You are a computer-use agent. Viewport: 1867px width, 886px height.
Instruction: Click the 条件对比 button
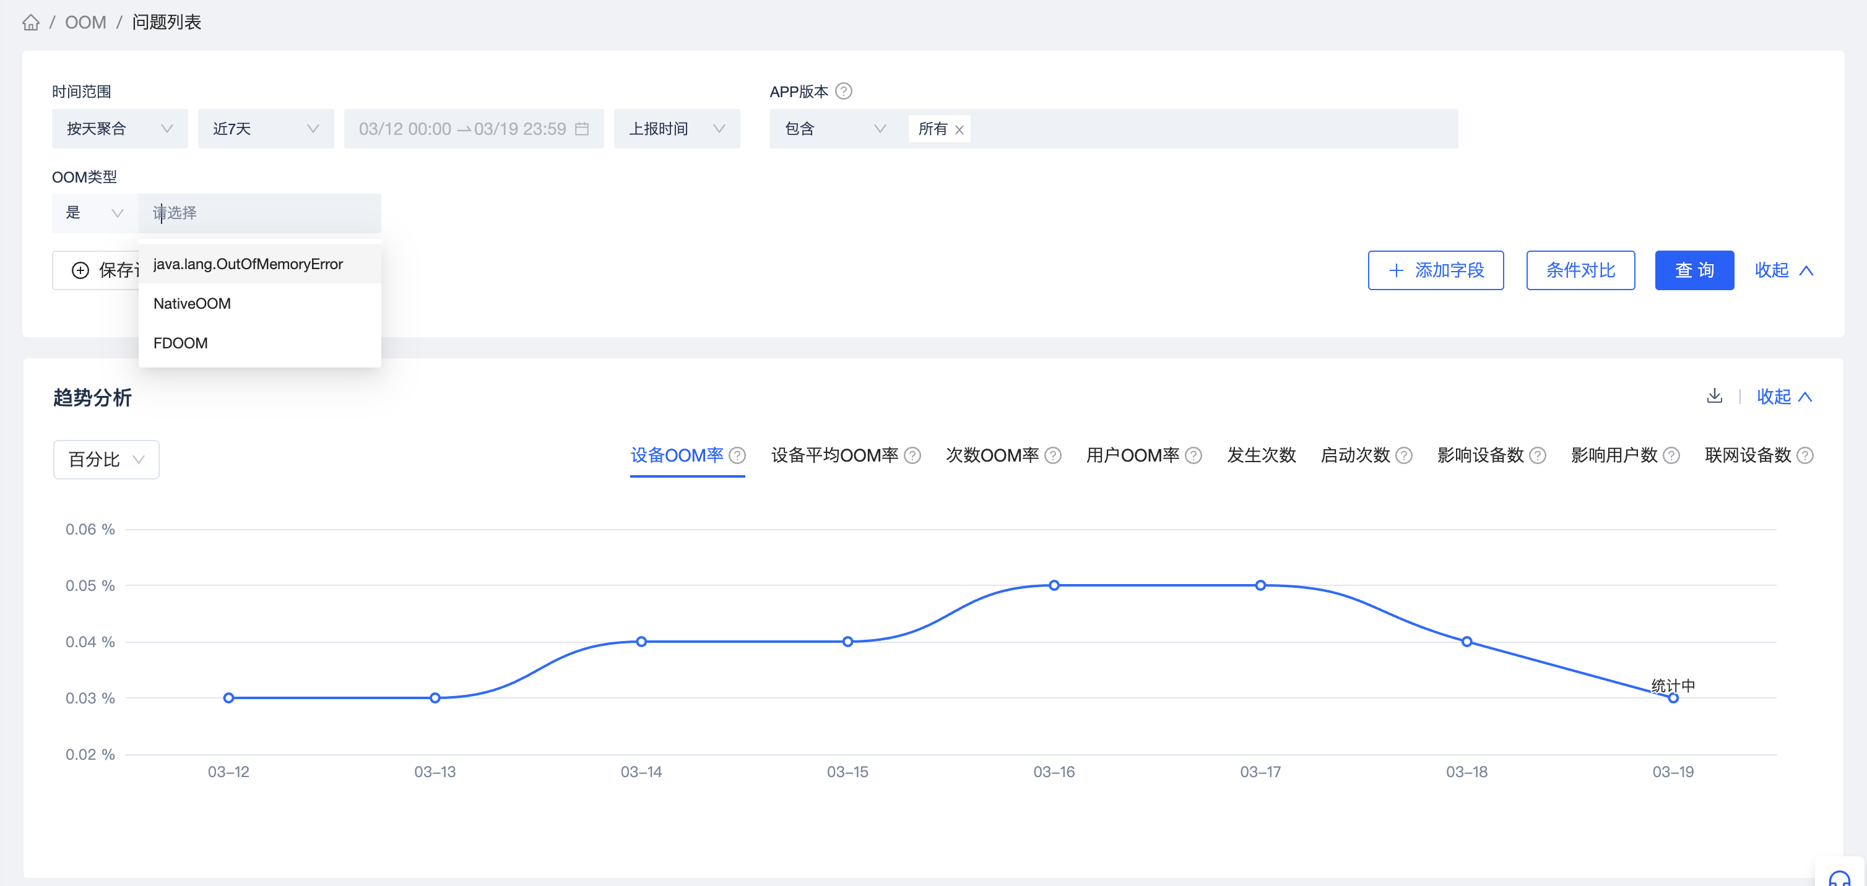coord(1580,270)
